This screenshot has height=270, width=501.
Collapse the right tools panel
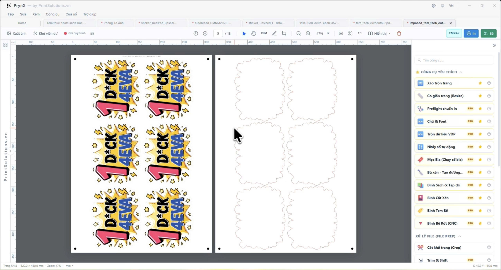[x=494, y=45]
